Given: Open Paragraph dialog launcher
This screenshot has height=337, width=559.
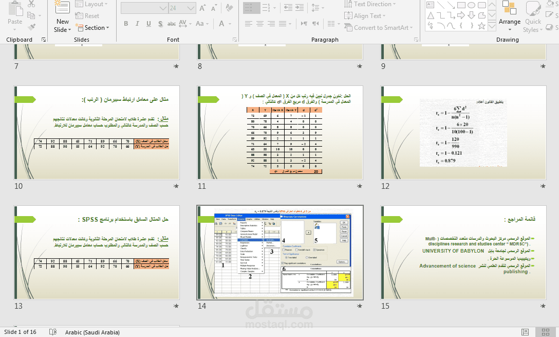Looking at the screenshot, I should (416, 40).
